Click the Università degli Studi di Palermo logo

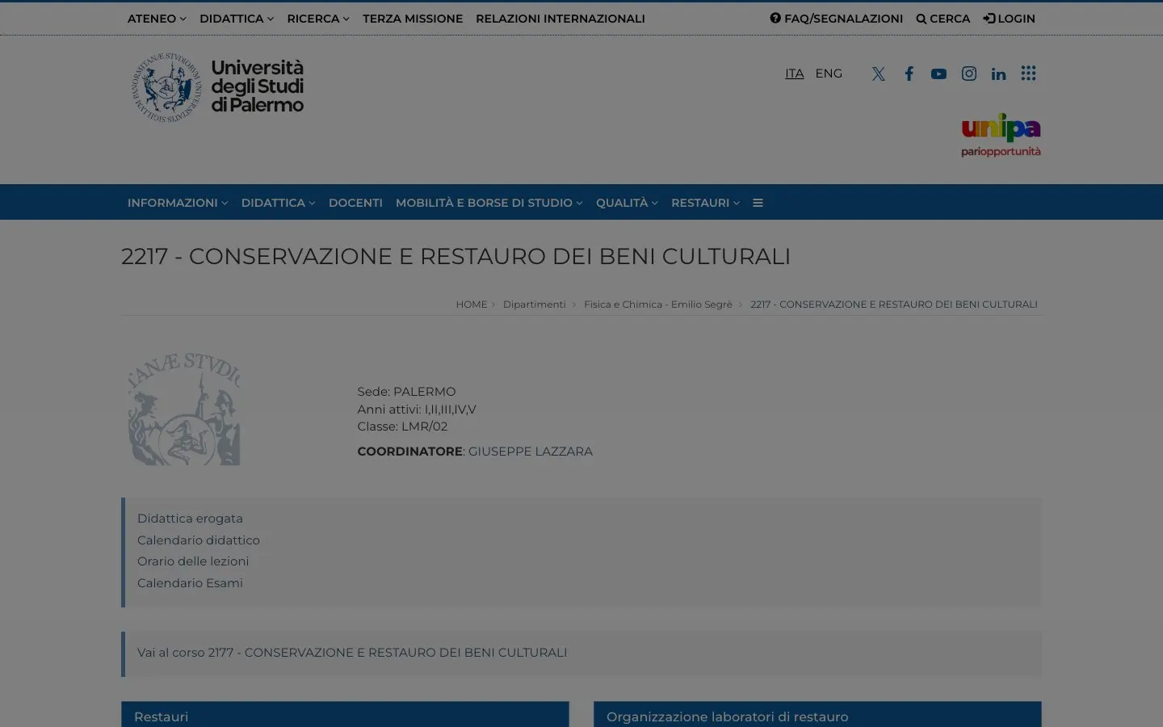[217, 87]
